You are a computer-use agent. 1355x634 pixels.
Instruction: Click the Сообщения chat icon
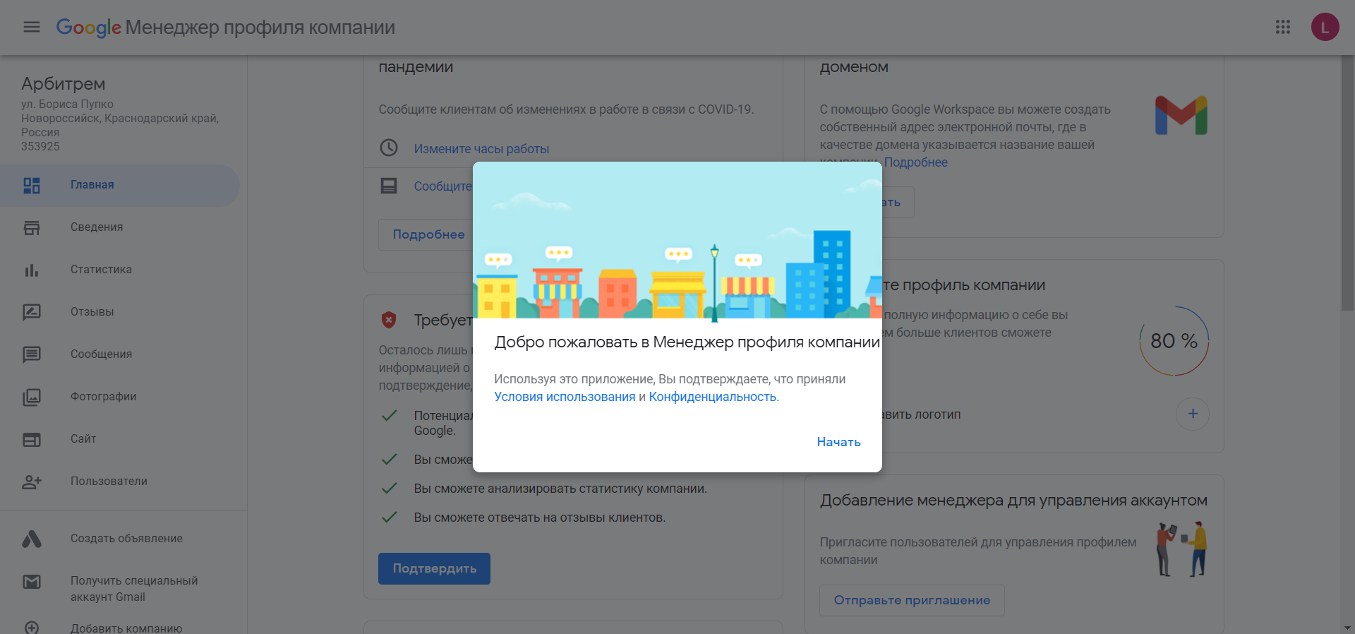click(32, 354)
